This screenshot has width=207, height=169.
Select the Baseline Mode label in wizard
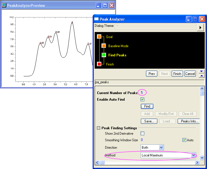118,46
